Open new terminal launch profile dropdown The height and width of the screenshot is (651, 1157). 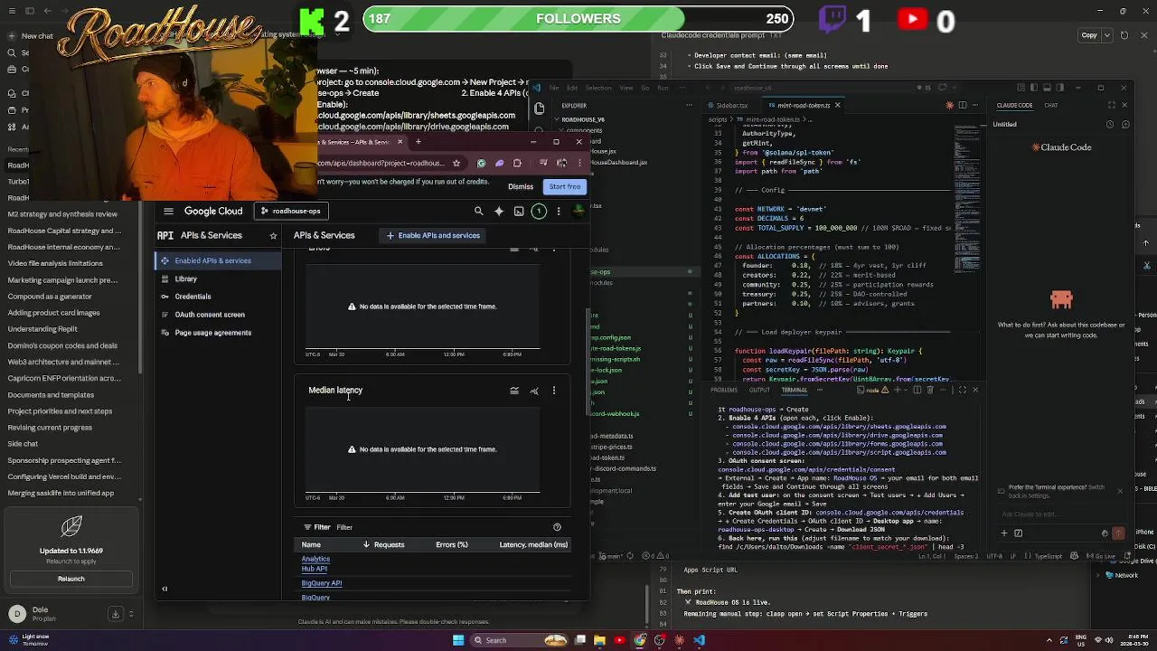tap(907, 390)
